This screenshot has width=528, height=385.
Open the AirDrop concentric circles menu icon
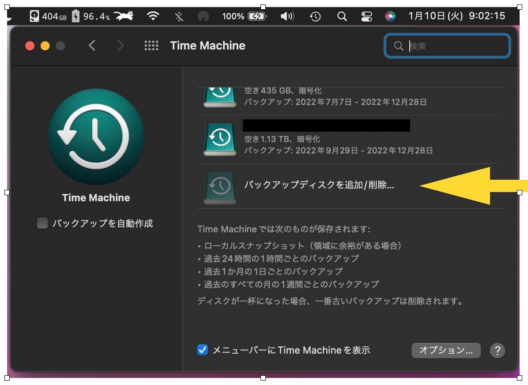pyautogui.click(x=203, y=16)
